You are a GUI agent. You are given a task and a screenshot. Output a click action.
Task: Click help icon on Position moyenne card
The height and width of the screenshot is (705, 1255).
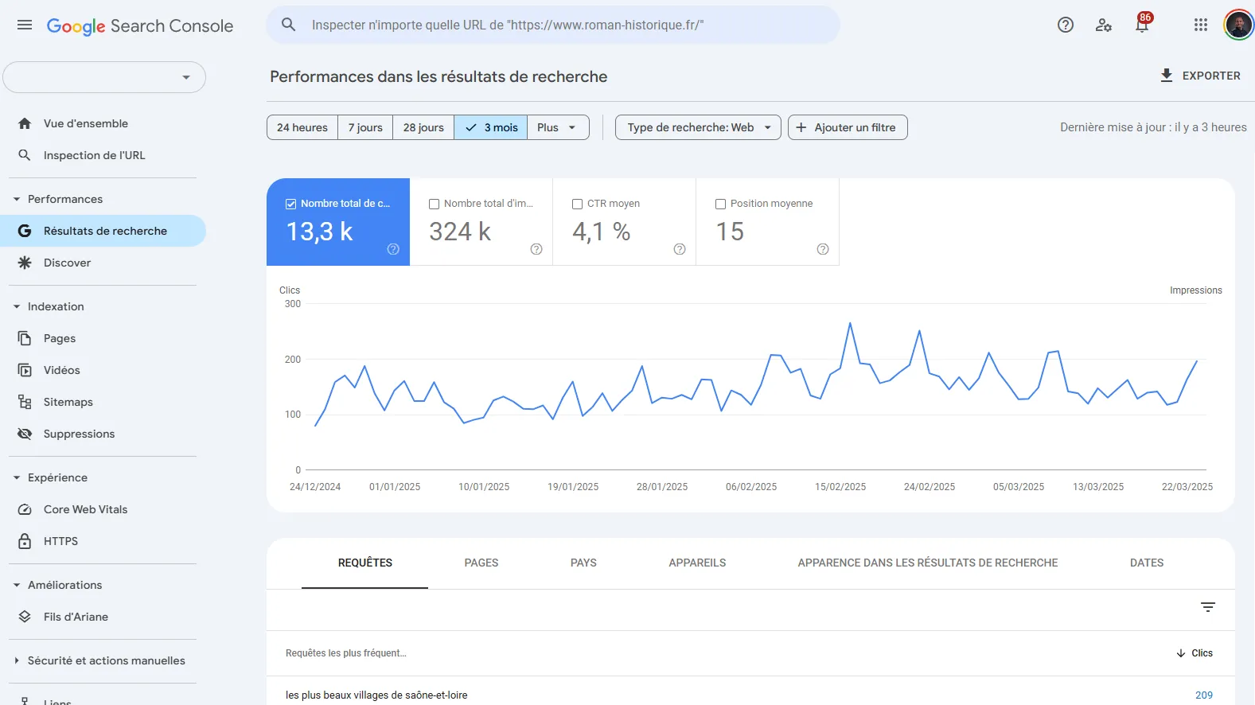point(823,249)
